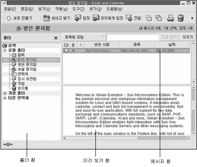Open the 작동(A) menu
The image size is (197, 167).
tap(61, 9)
